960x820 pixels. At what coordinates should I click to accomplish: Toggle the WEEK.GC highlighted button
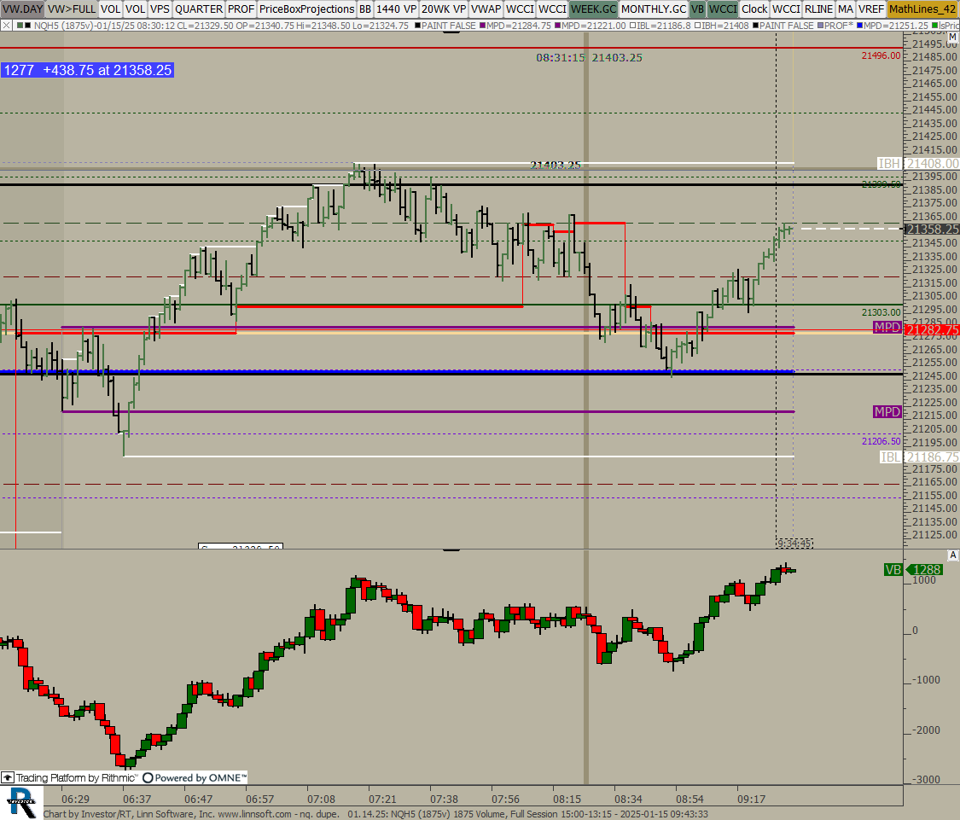coord(593,9)
